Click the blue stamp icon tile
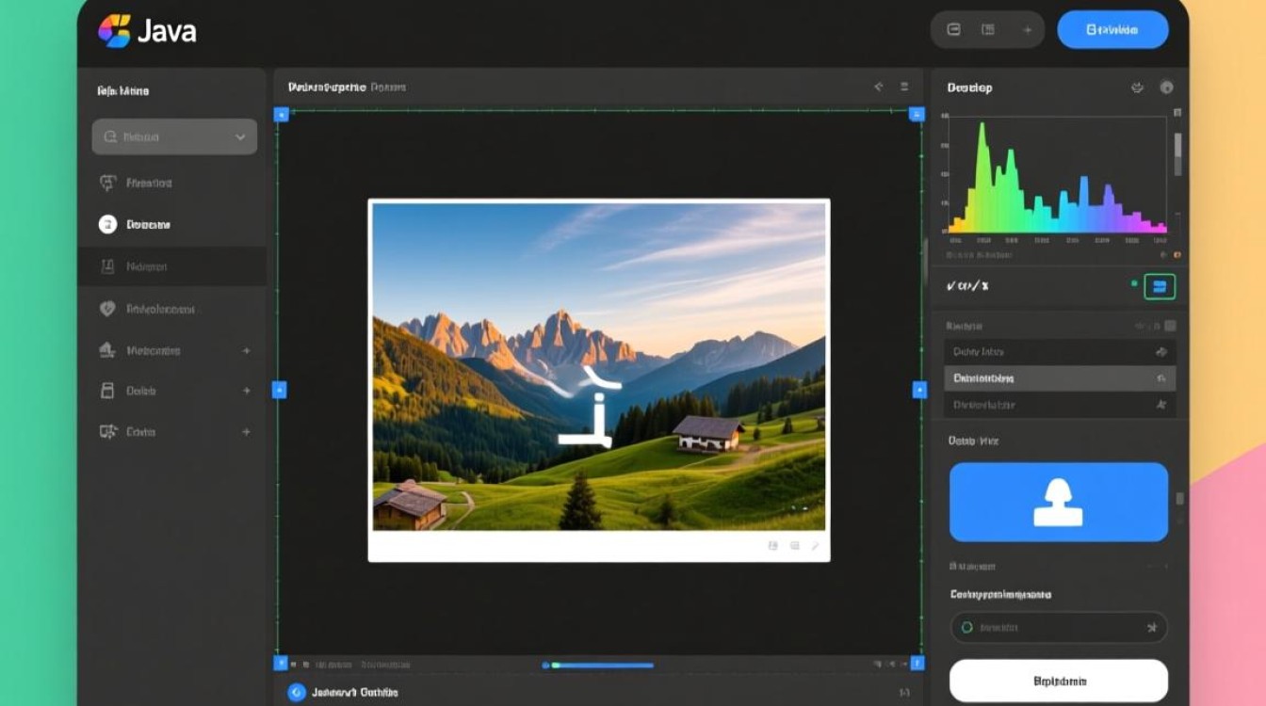This screenshot has width=1266, height=706. coord(1058,502)
